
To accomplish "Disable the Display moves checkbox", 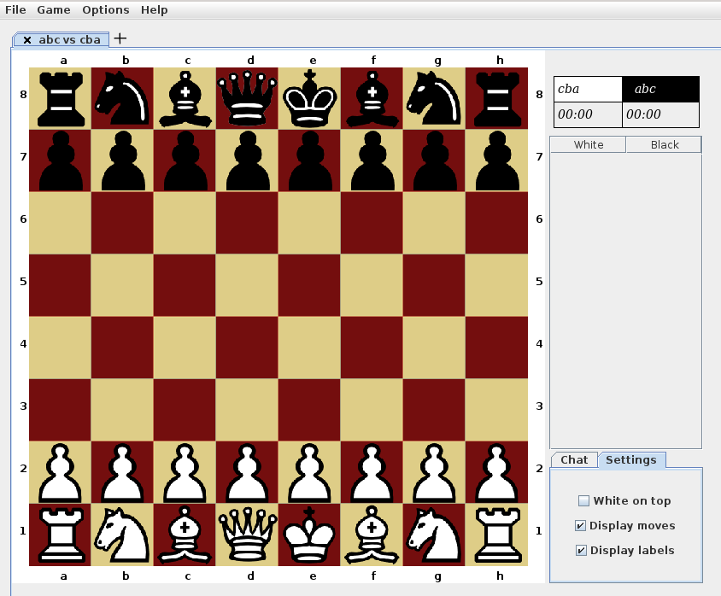I will coord(580,525).
